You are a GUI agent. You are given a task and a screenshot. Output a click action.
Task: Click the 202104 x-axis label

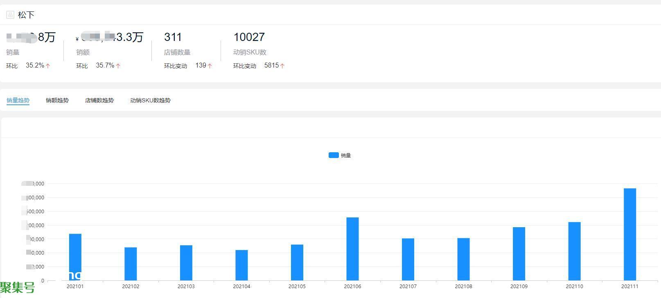241,287
